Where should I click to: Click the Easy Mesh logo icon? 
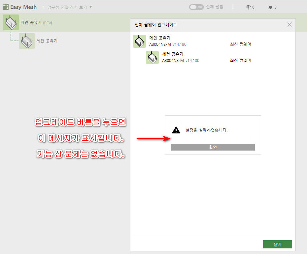[6, 7]
